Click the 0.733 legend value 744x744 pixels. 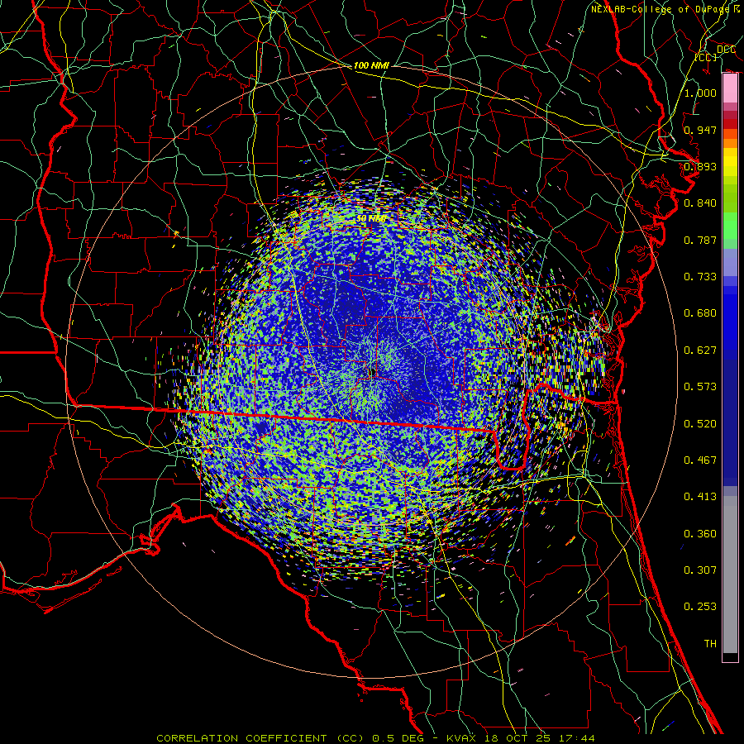[x=700, y=276]
